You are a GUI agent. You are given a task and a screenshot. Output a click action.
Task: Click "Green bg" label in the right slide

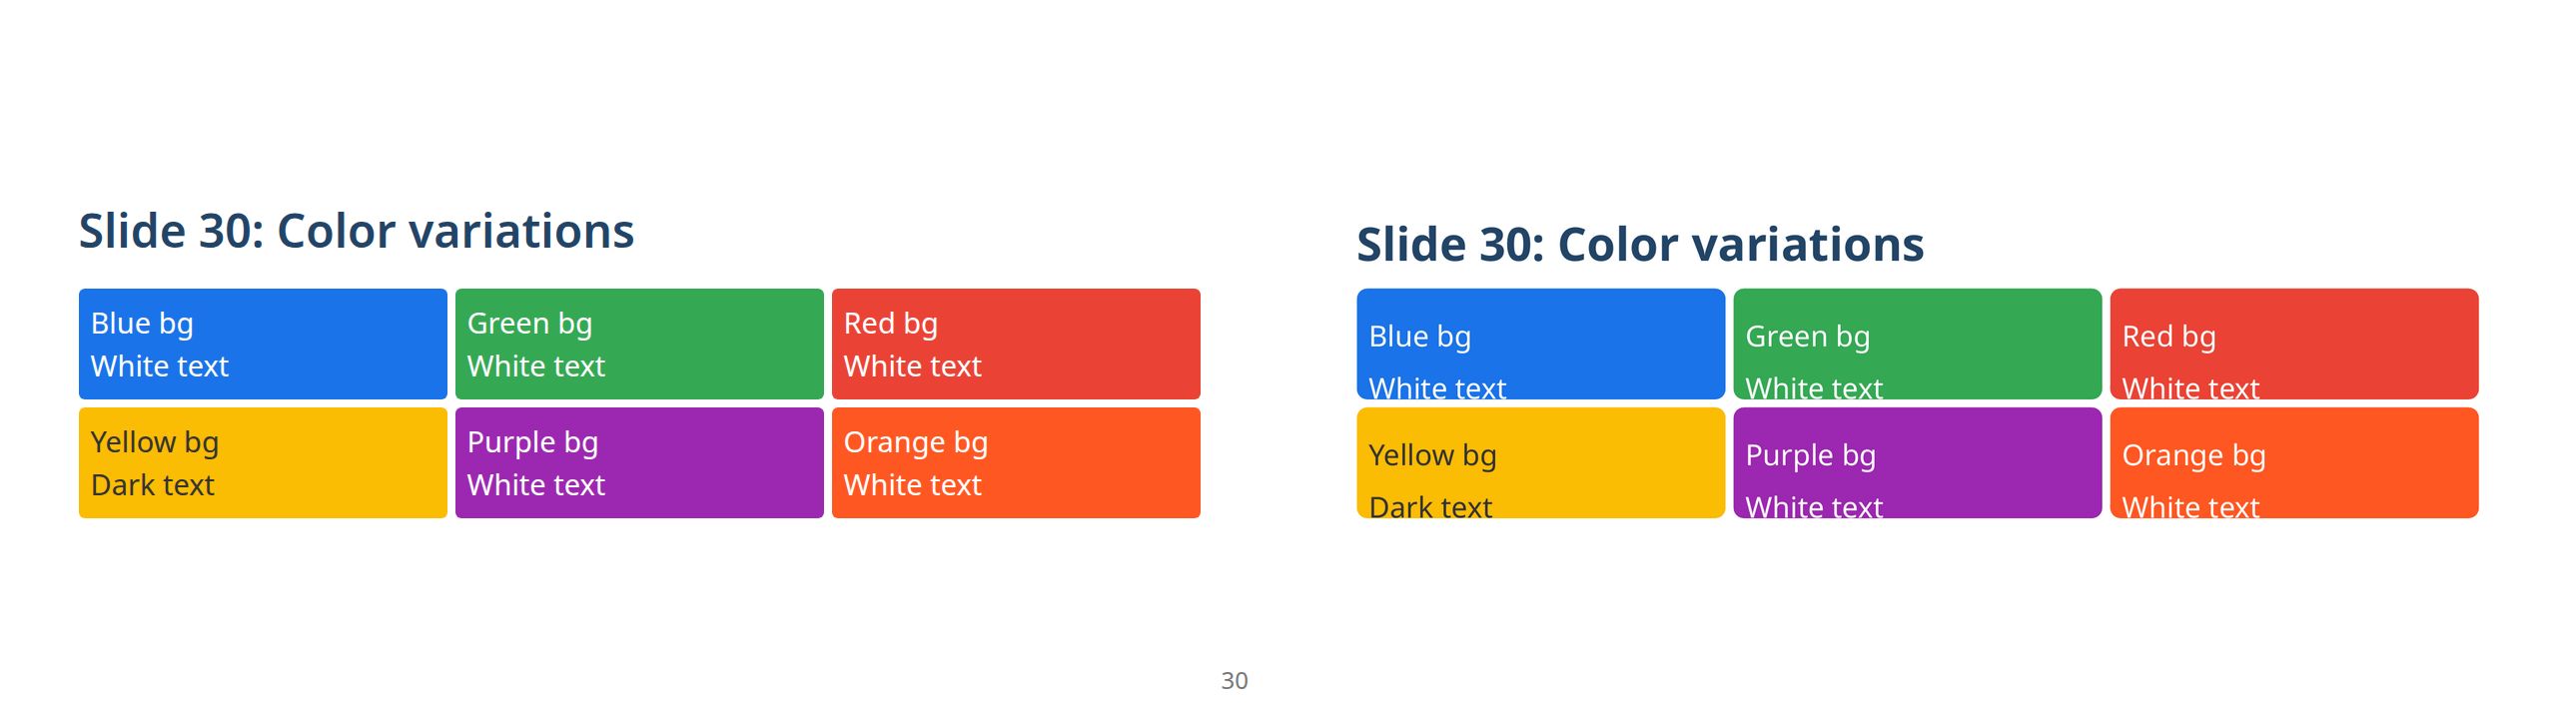coord(1807,337)
